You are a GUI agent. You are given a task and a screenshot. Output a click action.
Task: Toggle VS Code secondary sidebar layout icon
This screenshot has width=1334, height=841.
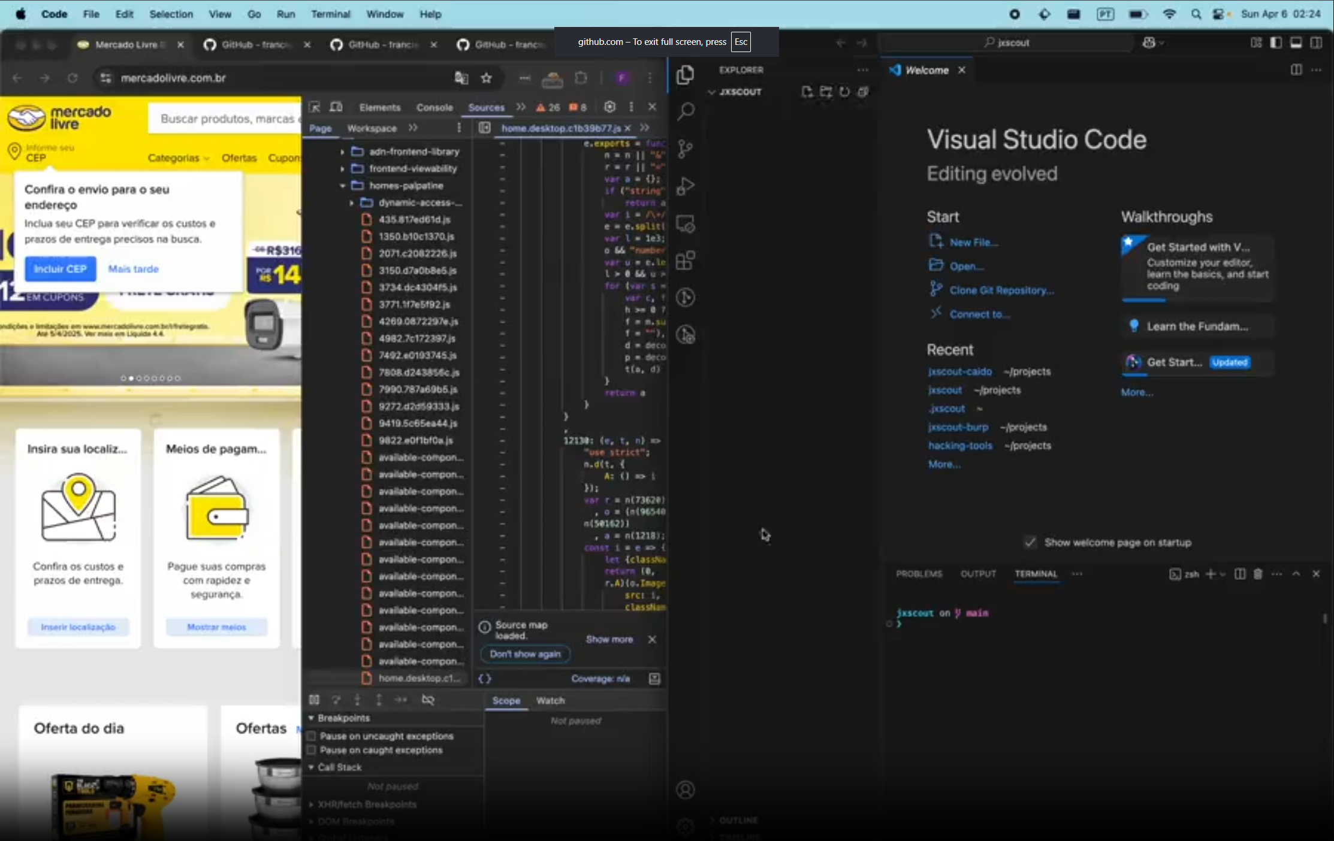[x=1316, y=43]
